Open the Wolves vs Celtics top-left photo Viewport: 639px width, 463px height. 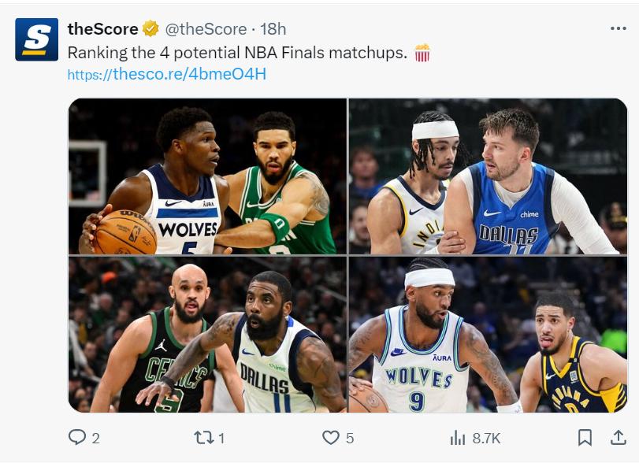tap(208, 176)
